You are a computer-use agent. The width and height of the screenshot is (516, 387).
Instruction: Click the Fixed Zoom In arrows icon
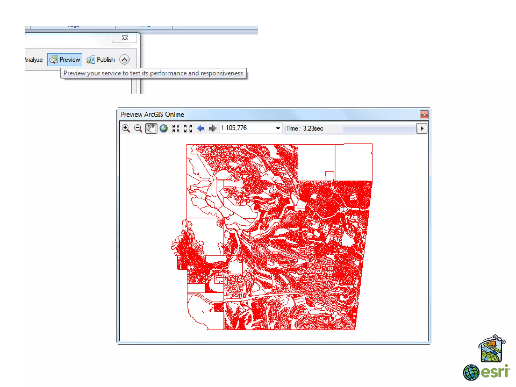(176, 128)
